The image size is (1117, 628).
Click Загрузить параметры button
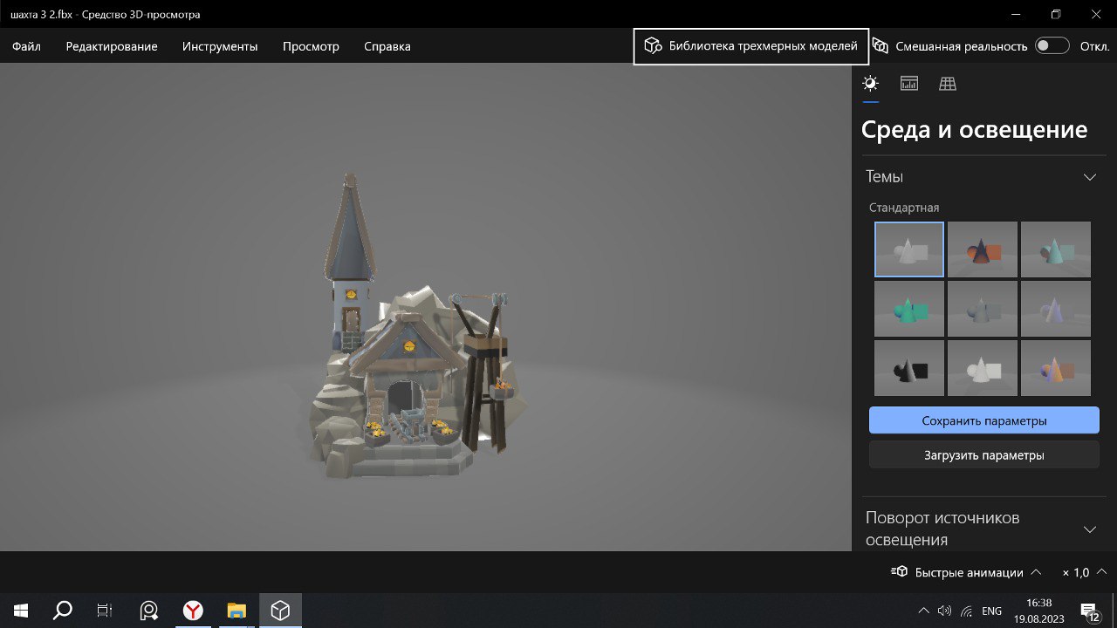point(984,455)
